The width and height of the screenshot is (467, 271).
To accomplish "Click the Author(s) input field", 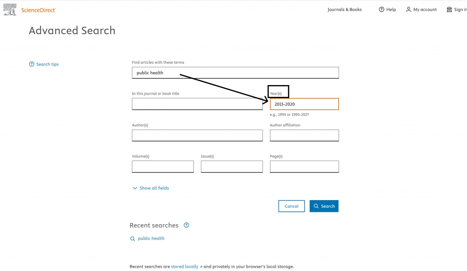I will coord(197,135).
